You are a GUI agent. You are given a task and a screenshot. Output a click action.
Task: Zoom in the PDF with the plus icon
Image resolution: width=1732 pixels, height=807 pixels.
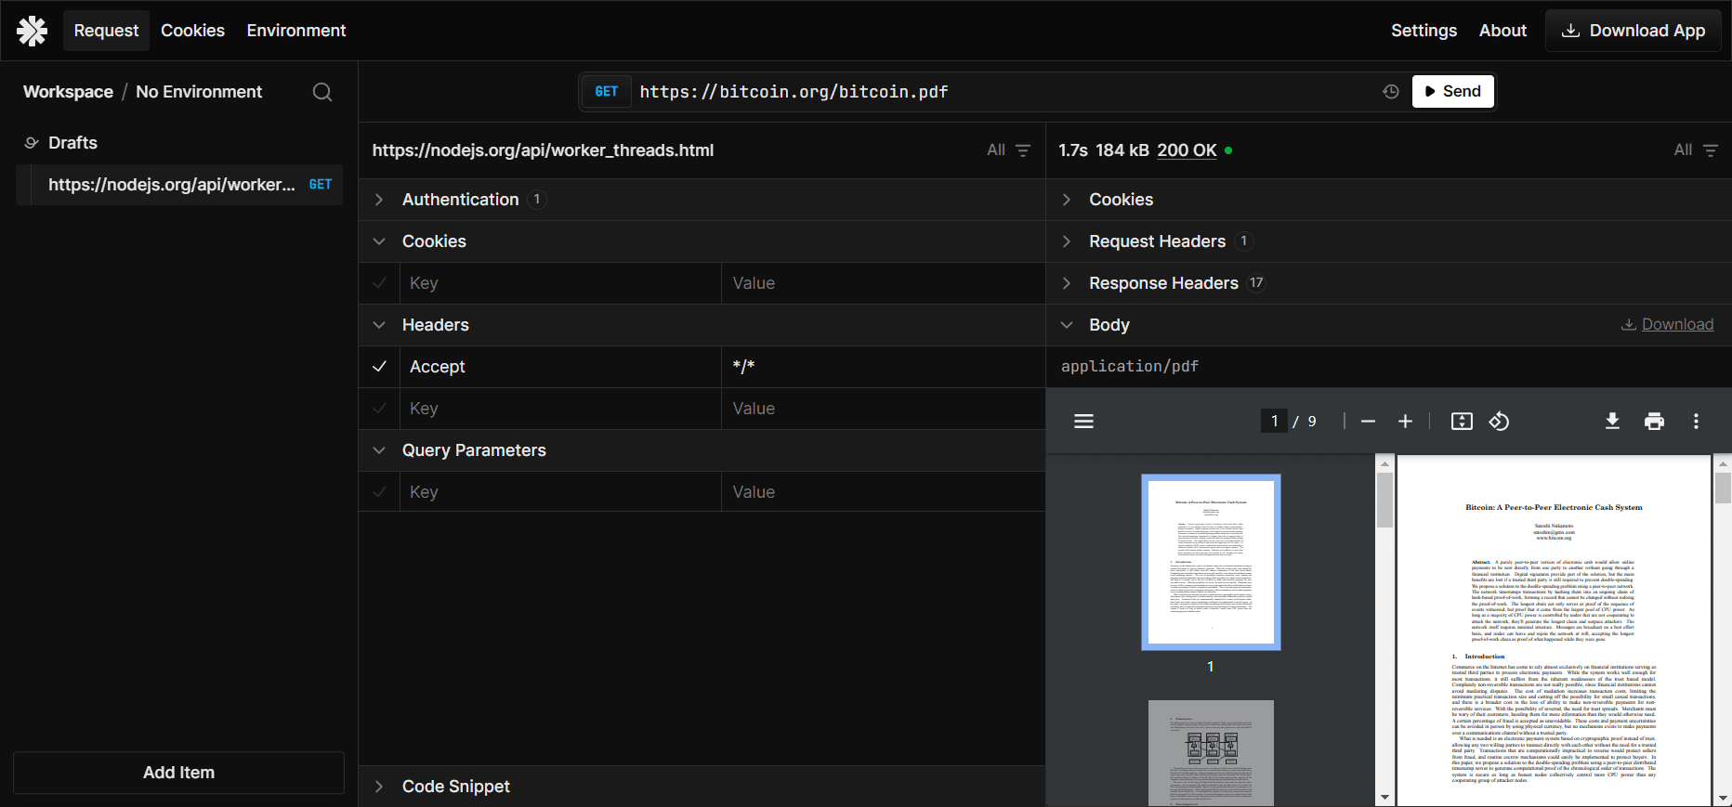click(1405, 422)
